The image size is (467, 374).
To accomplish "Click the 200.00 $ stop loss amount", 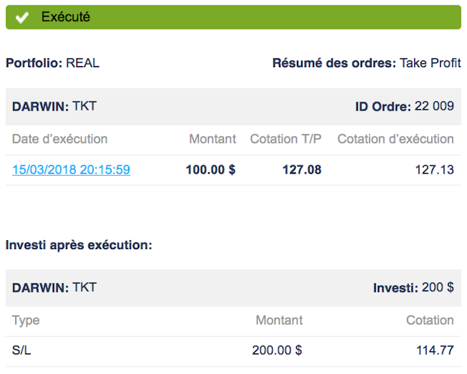I will click(x=277, y=350).
